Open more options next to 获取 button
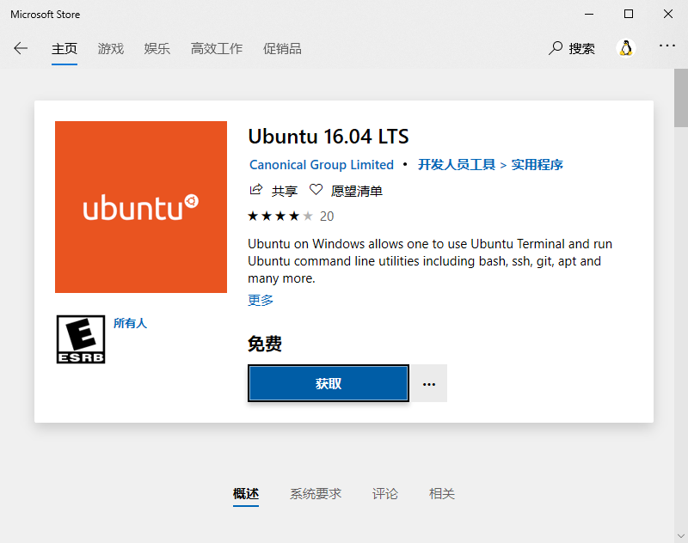688x543 pixels. click(x=429, y=383)
